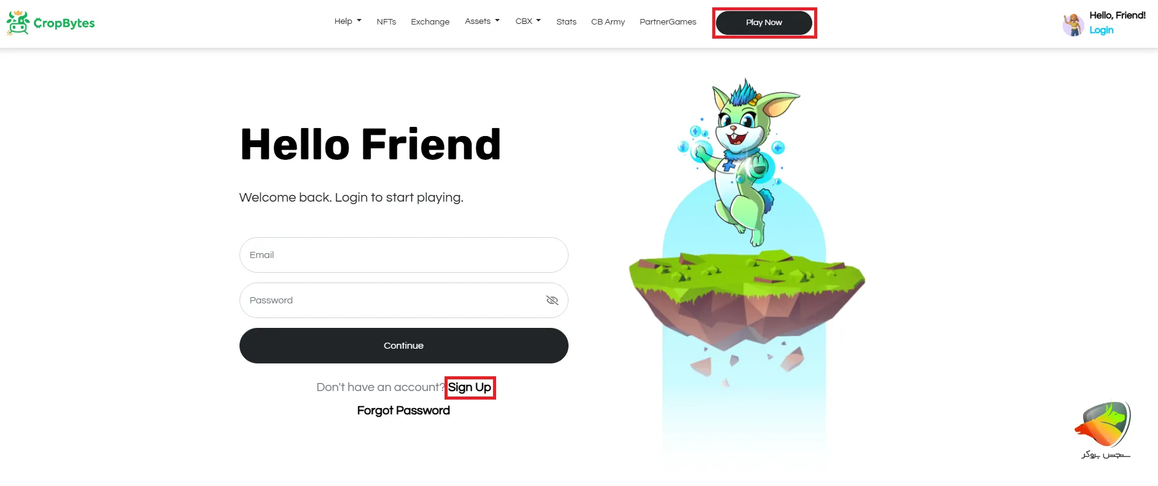Go to the Stats page
Image resolution: width=1158 pixels, height=486 pixels.
[x=566, y=22]
